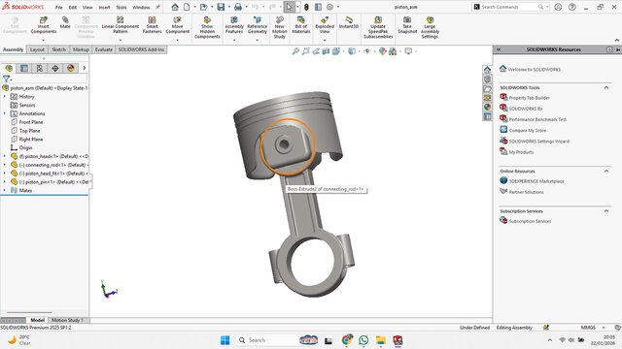This screenshot has width=622, height=349.
Task: Open the Tools menu
Action: [121, 7]
